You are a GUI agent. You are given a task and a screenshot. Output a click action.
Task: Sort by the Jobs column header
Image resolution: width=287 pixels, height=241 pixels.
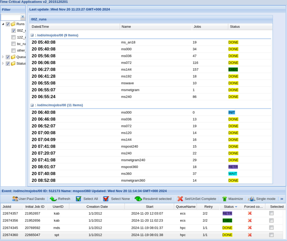coord(210,27)
